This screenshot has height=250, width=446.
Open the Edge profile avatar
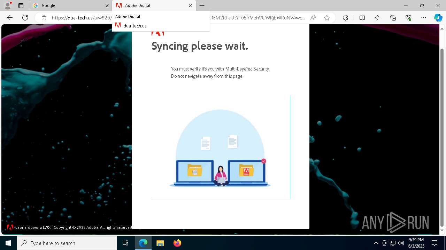click(8, 6)
